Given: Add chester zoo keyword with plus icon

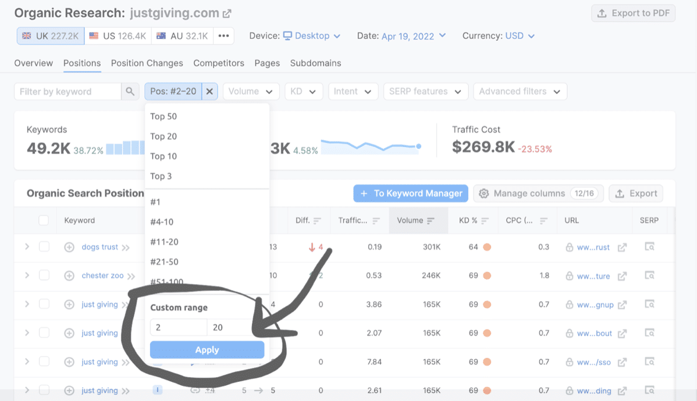Looking at the screenshot, I should [x=69, y=276].
